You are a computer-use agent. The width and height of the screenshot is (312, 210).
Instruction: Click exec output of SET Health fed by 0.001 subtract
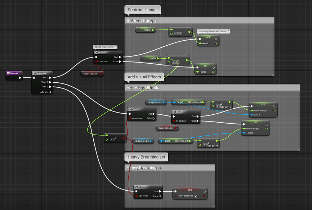[x=214, y=68]
